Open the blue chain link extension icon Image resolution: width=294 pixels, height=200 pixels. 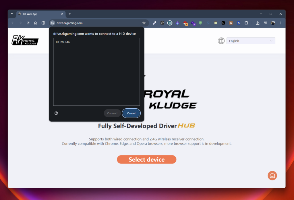pos(208,23)
